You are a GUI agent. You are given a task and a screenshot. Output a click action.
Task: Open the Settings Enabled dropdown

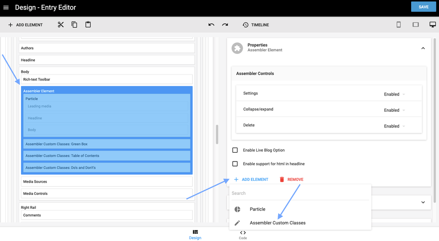click(x=394, y=94)
